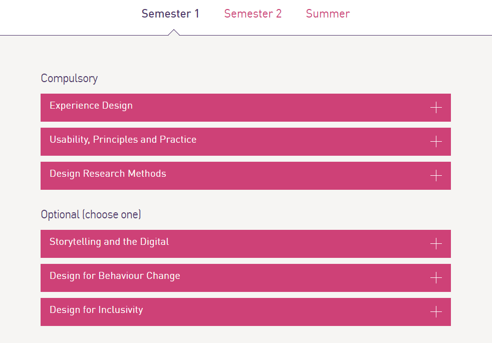The image size is (492, 343).
Task: Click the triangular indicator under Semester 1
Action: click(174, 32)
